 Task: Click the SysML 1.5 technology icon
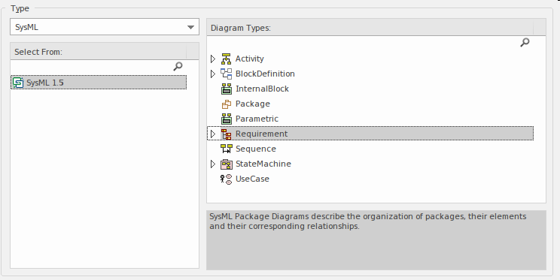[x=18, y=83]
